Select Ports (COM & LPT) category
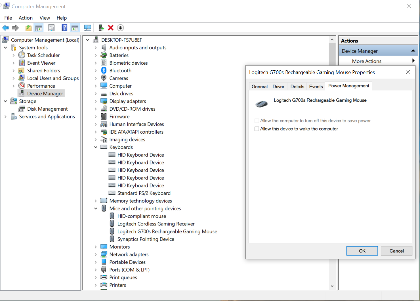Screen dimensions: 420x301 coord(129,270)
